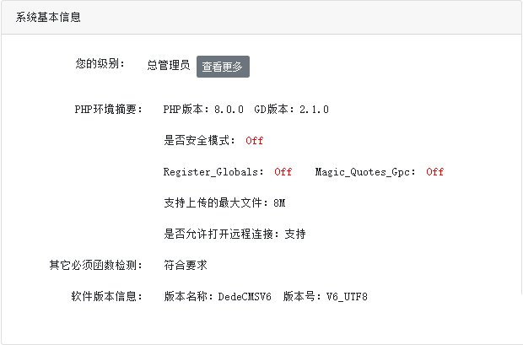Click the 是否安全模式 label
The height and width of the screenshot is (345, 523).
[x=199, y=141]
